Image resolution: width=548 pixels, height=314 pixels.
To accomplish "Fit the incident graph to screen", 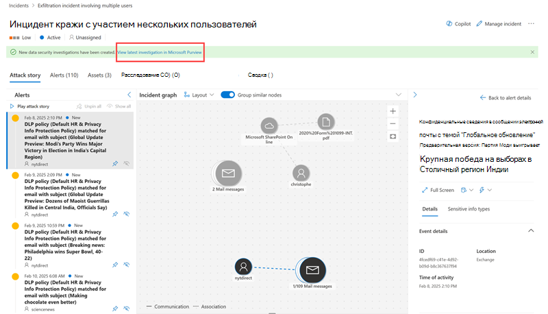I will click(393, 136).
